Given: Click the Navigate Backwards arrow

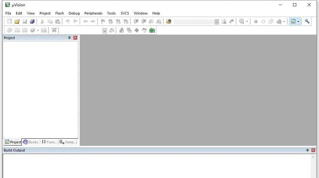Looking at the screenshot, I should 85,21.
